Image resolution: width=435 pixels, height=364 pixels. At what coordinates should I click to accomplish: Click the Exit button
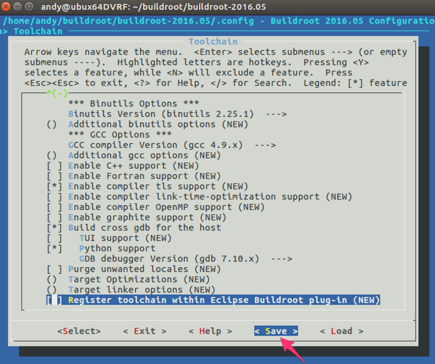[x=145, y=331]
